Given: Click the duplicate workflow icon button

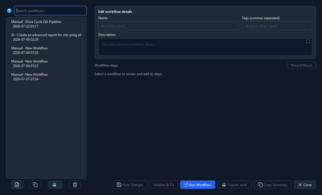Looking at the screenshot, I should (x=35, y=185).
